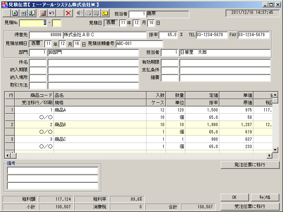Click 定価 cell showing 1,980
This screenshot has height=212, width=283.
point(202,125)
